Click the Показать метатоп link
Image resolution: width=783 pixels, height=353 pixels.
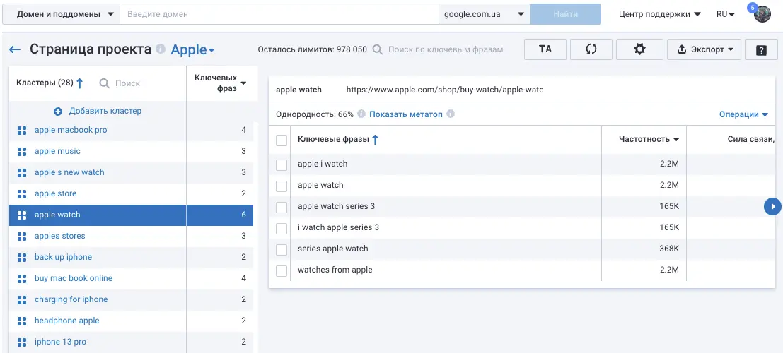point(405,114)
